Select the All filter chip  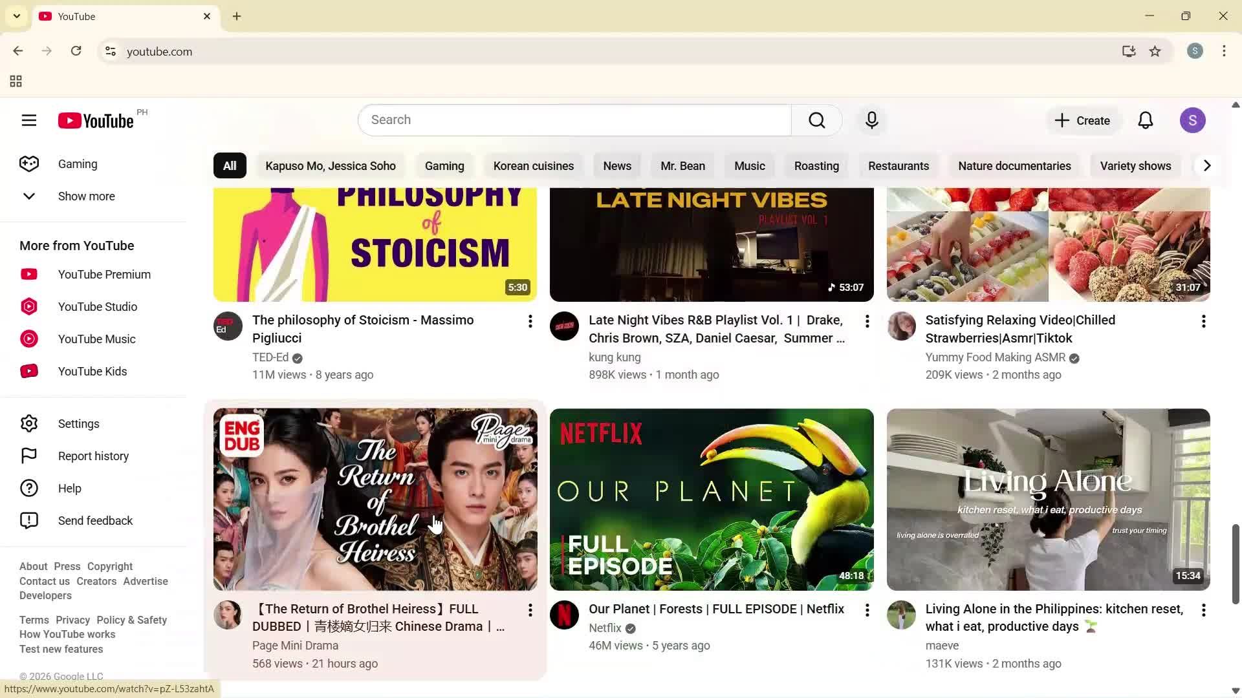pyautogui.click(x=230, y=165)
